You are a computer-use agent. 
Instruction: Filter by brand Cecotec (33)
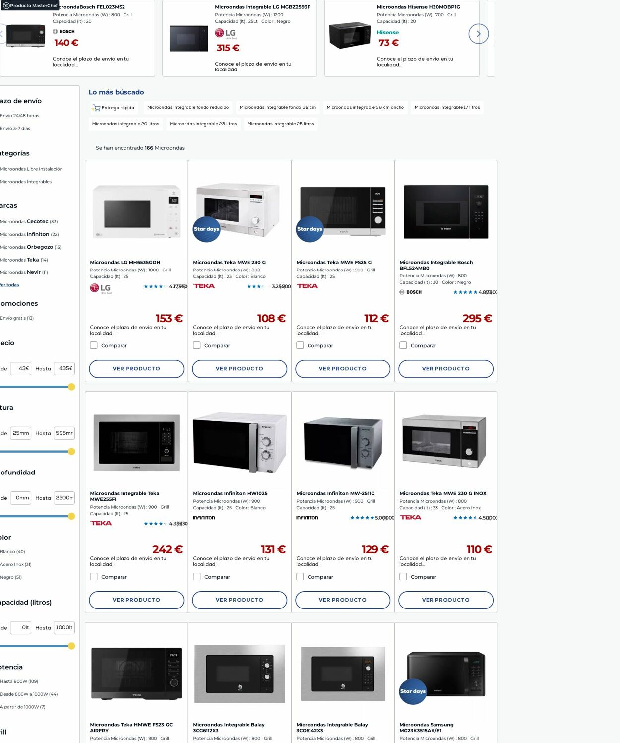pos(29,222)
